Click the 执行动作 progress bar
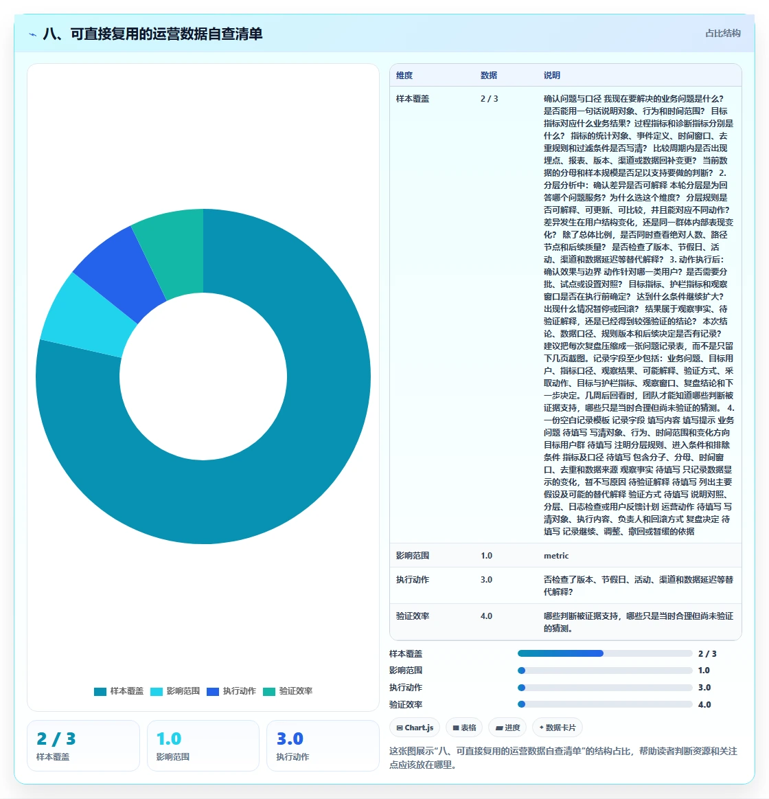The image size is (769, 799). 605,688
